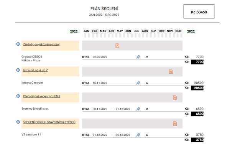
Task: Click orange certificate marker in Intrastat timeline row
Action: [171, 72]
